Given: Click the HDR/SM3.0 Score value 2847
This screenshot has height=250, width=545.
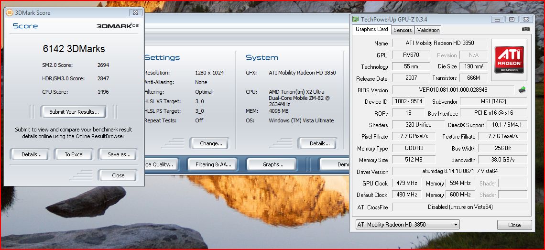Looking at the screenshot, I should (x=103, y=78).
